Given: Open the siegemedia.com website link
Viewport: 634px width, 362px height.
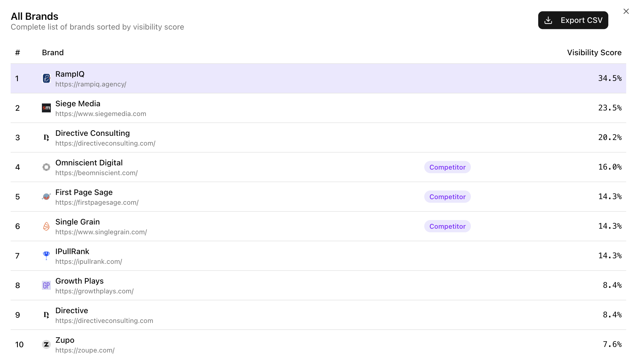Looking at the screenshot, I should point(101,114).
